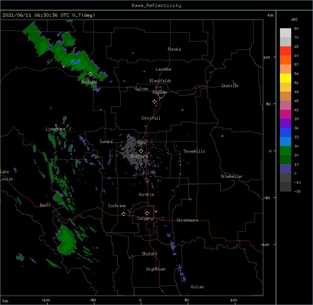Click the RockyMH map label
This screenshot has width=313, height=305.
(89, 82)
